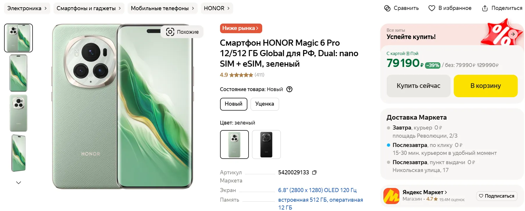Subscribe to the store with Подписаться

(x=497, y=196)
